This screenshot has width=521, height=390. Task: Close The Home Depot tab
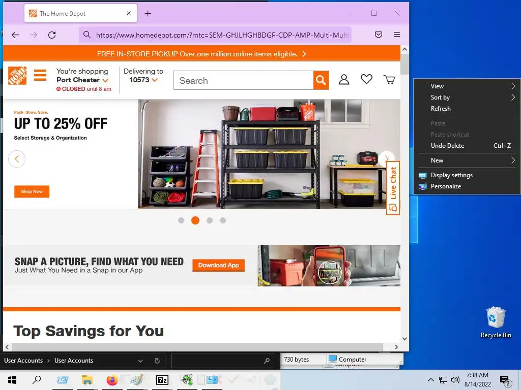[129, 13]
